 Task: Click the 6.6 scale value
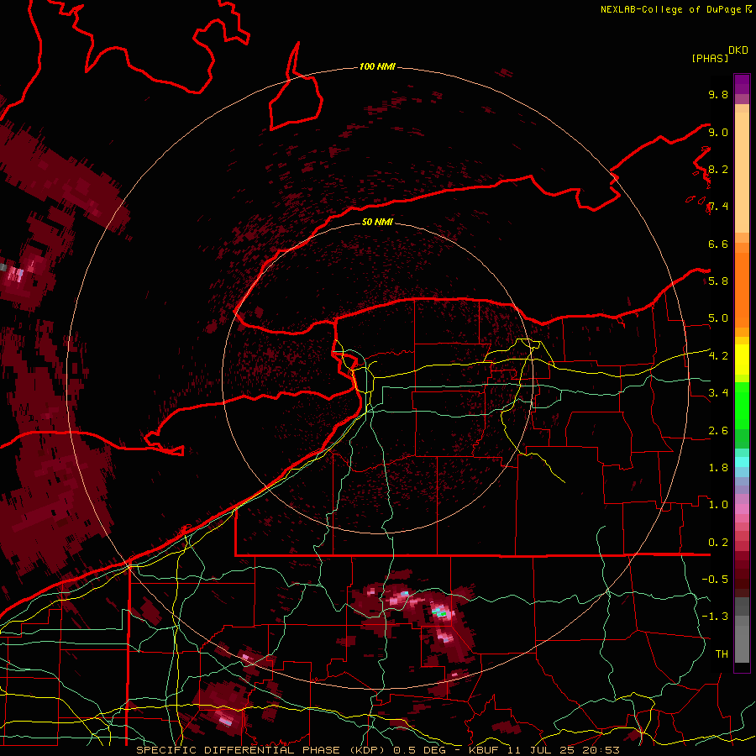point(718,244)
